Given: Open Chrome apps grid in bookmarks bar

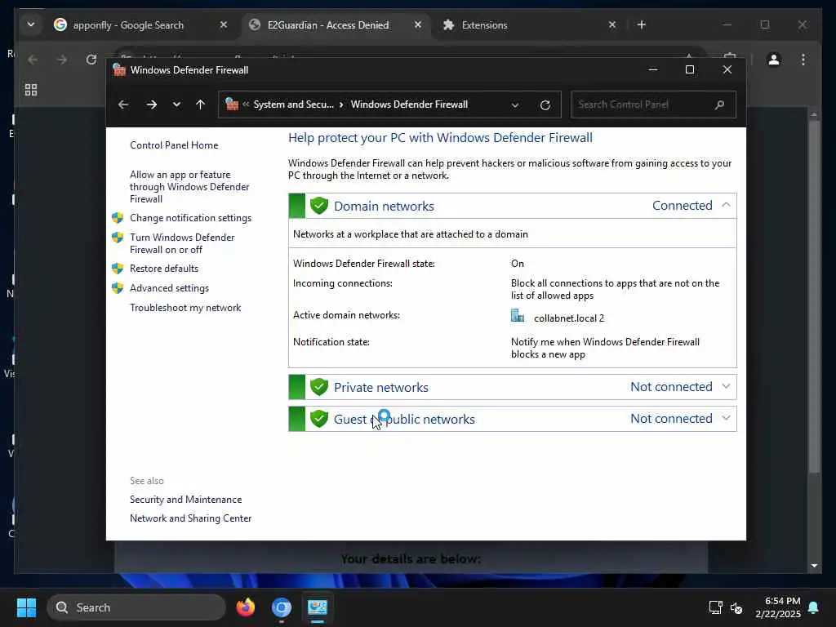Looking at the screenshot, I should [x=31, y=90].
